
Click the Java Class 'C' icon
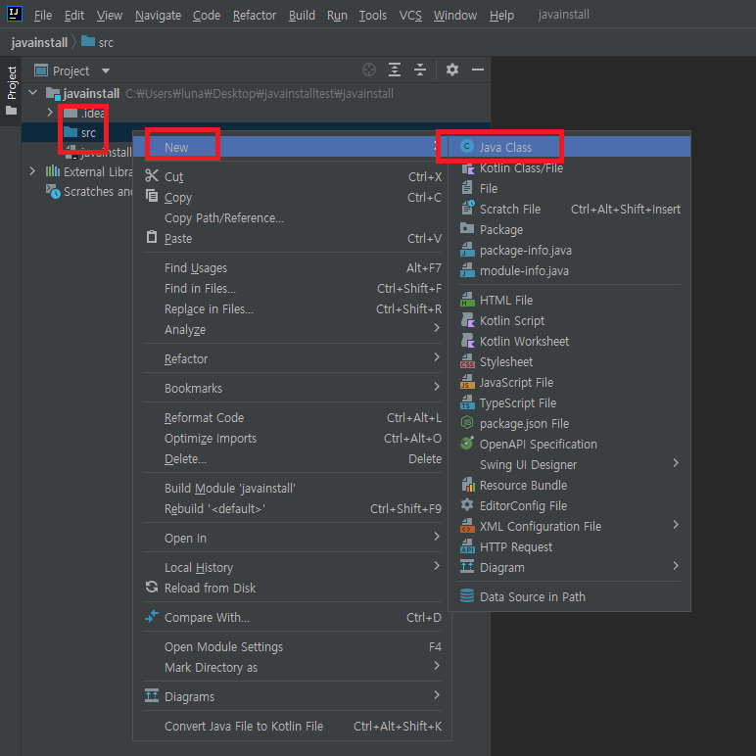467,146
